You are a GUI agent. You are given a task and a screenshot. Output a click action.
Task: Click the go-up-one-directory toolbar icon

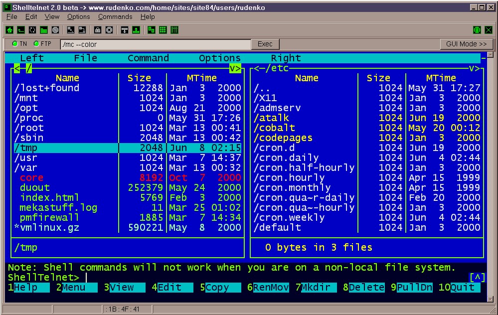pyautogui.click(x=21, y=30)
